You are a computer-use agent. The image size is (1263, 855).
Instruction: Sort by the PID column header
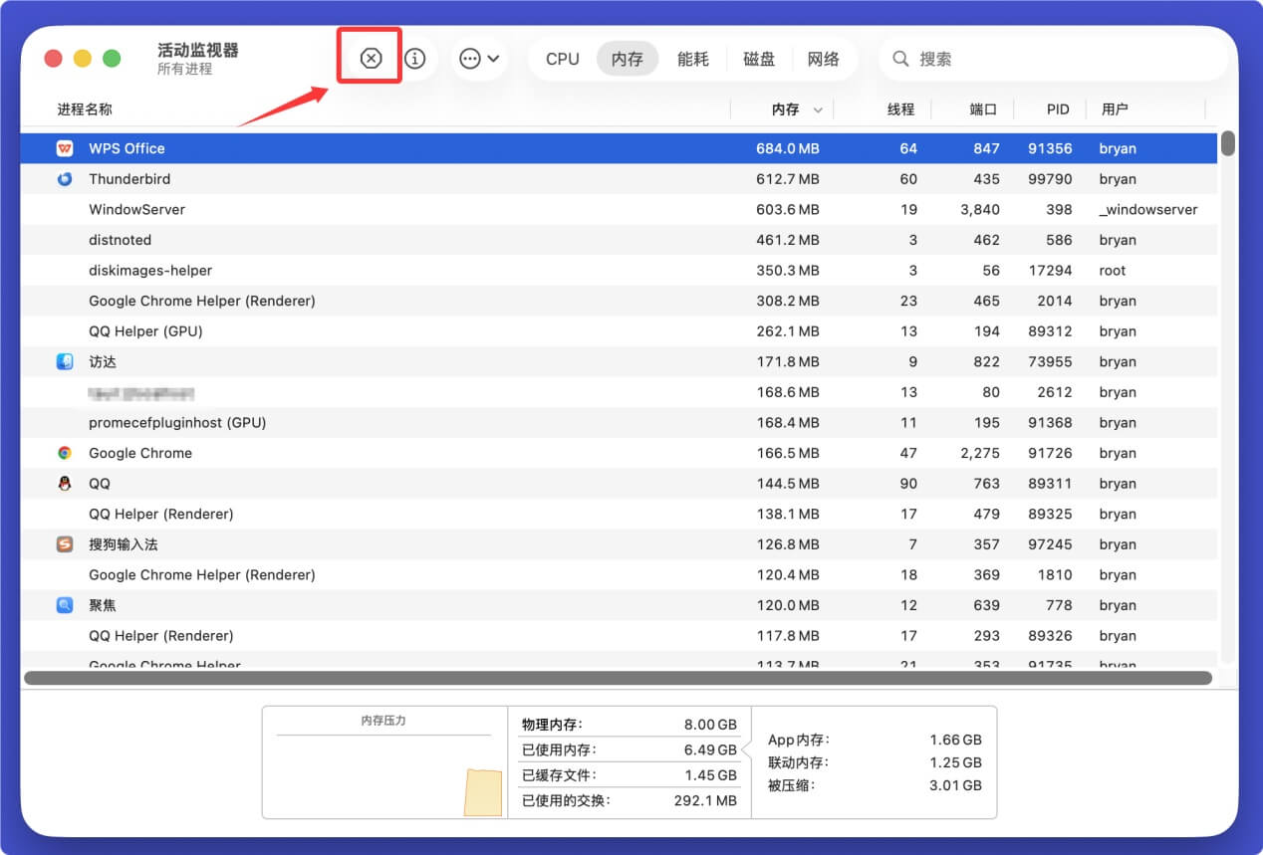1058,109
